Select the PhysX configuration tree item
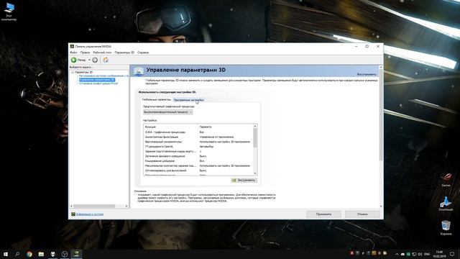The width and height of the screenshot is (460, 259). [98, 83]
